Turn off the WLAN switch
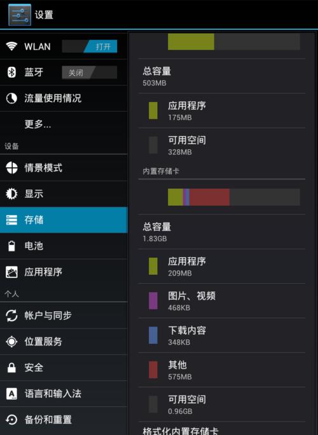The height and width of the screenshot is (435, 318). (89, 47)
